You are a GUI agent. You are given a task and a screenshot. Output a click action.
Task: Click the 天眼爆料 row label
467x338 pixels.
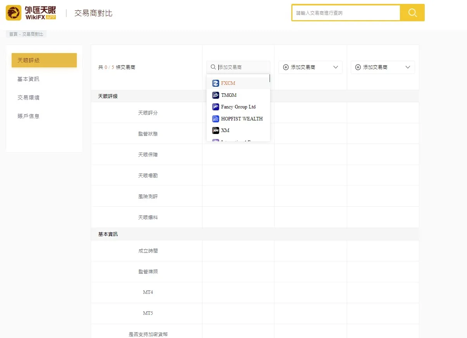point(148,218)
